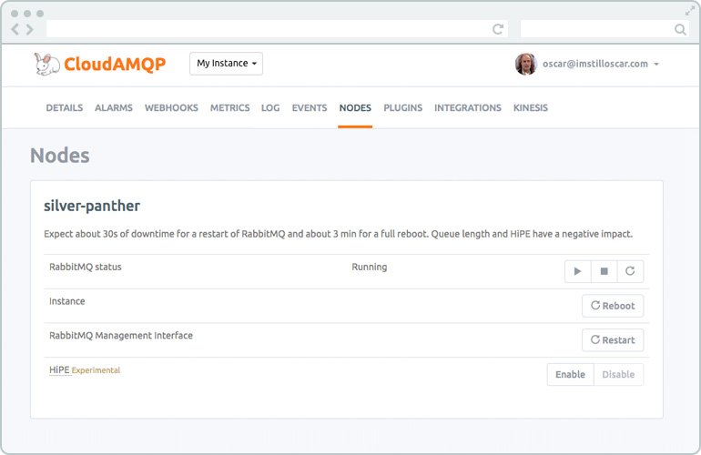Open the Metrics tab
701x455 pixels.
tap(229, 107)
